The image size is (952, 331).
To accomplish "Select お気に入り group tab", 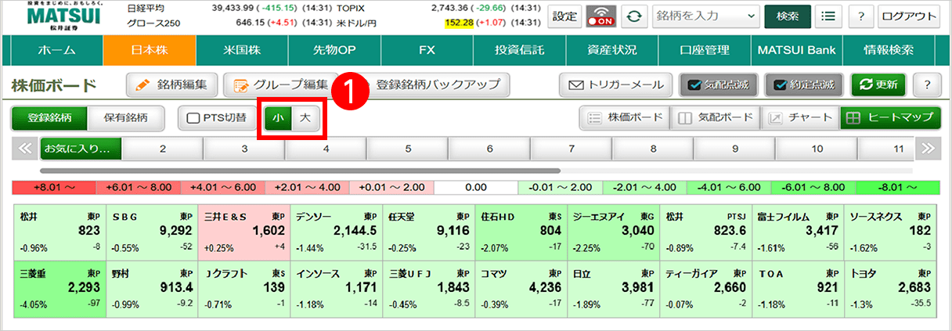I will (x=81, y=148).
